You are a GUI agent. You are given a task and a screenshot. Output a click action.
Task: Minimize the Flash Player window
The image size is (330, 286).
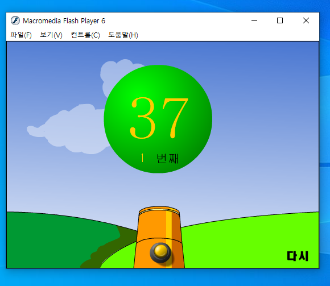coord(254,20)
